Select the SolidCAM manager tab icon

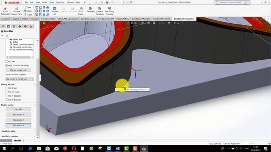pos(31,26)
